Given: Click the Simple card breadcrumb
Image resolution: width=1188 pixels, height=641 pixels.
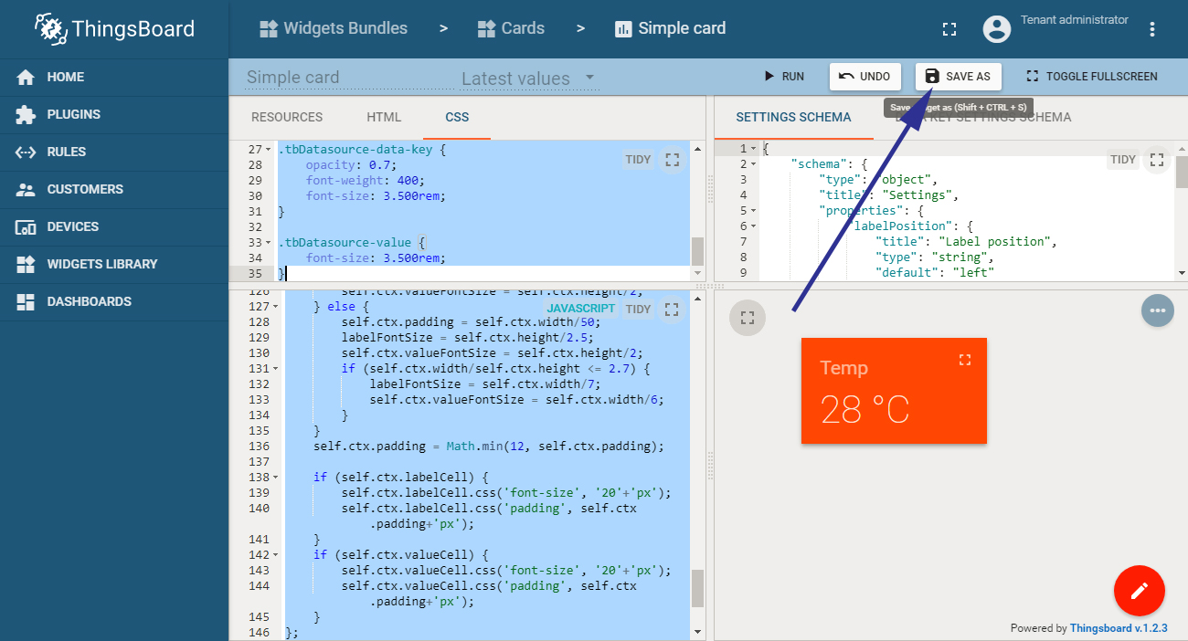Looking at the screenshot, I should pos(671,28).
